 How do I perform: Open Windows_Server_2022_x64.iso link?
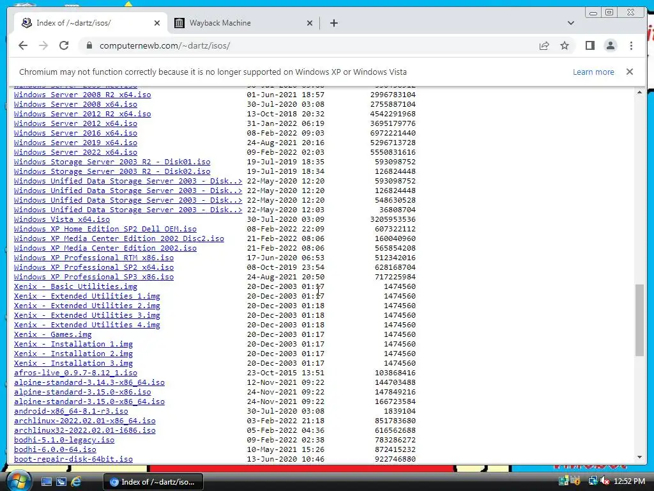point(75,152)
